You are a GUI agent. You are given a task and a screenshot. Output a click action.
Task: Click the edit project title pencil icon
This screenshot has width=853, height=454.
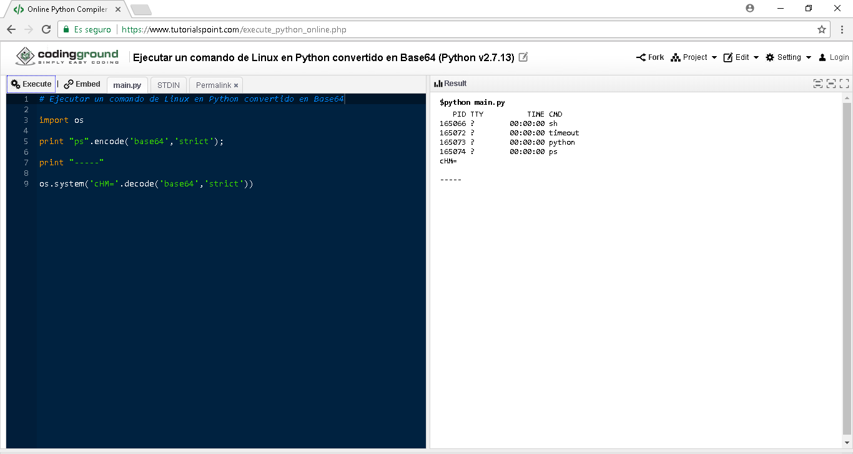click(523, 57)
